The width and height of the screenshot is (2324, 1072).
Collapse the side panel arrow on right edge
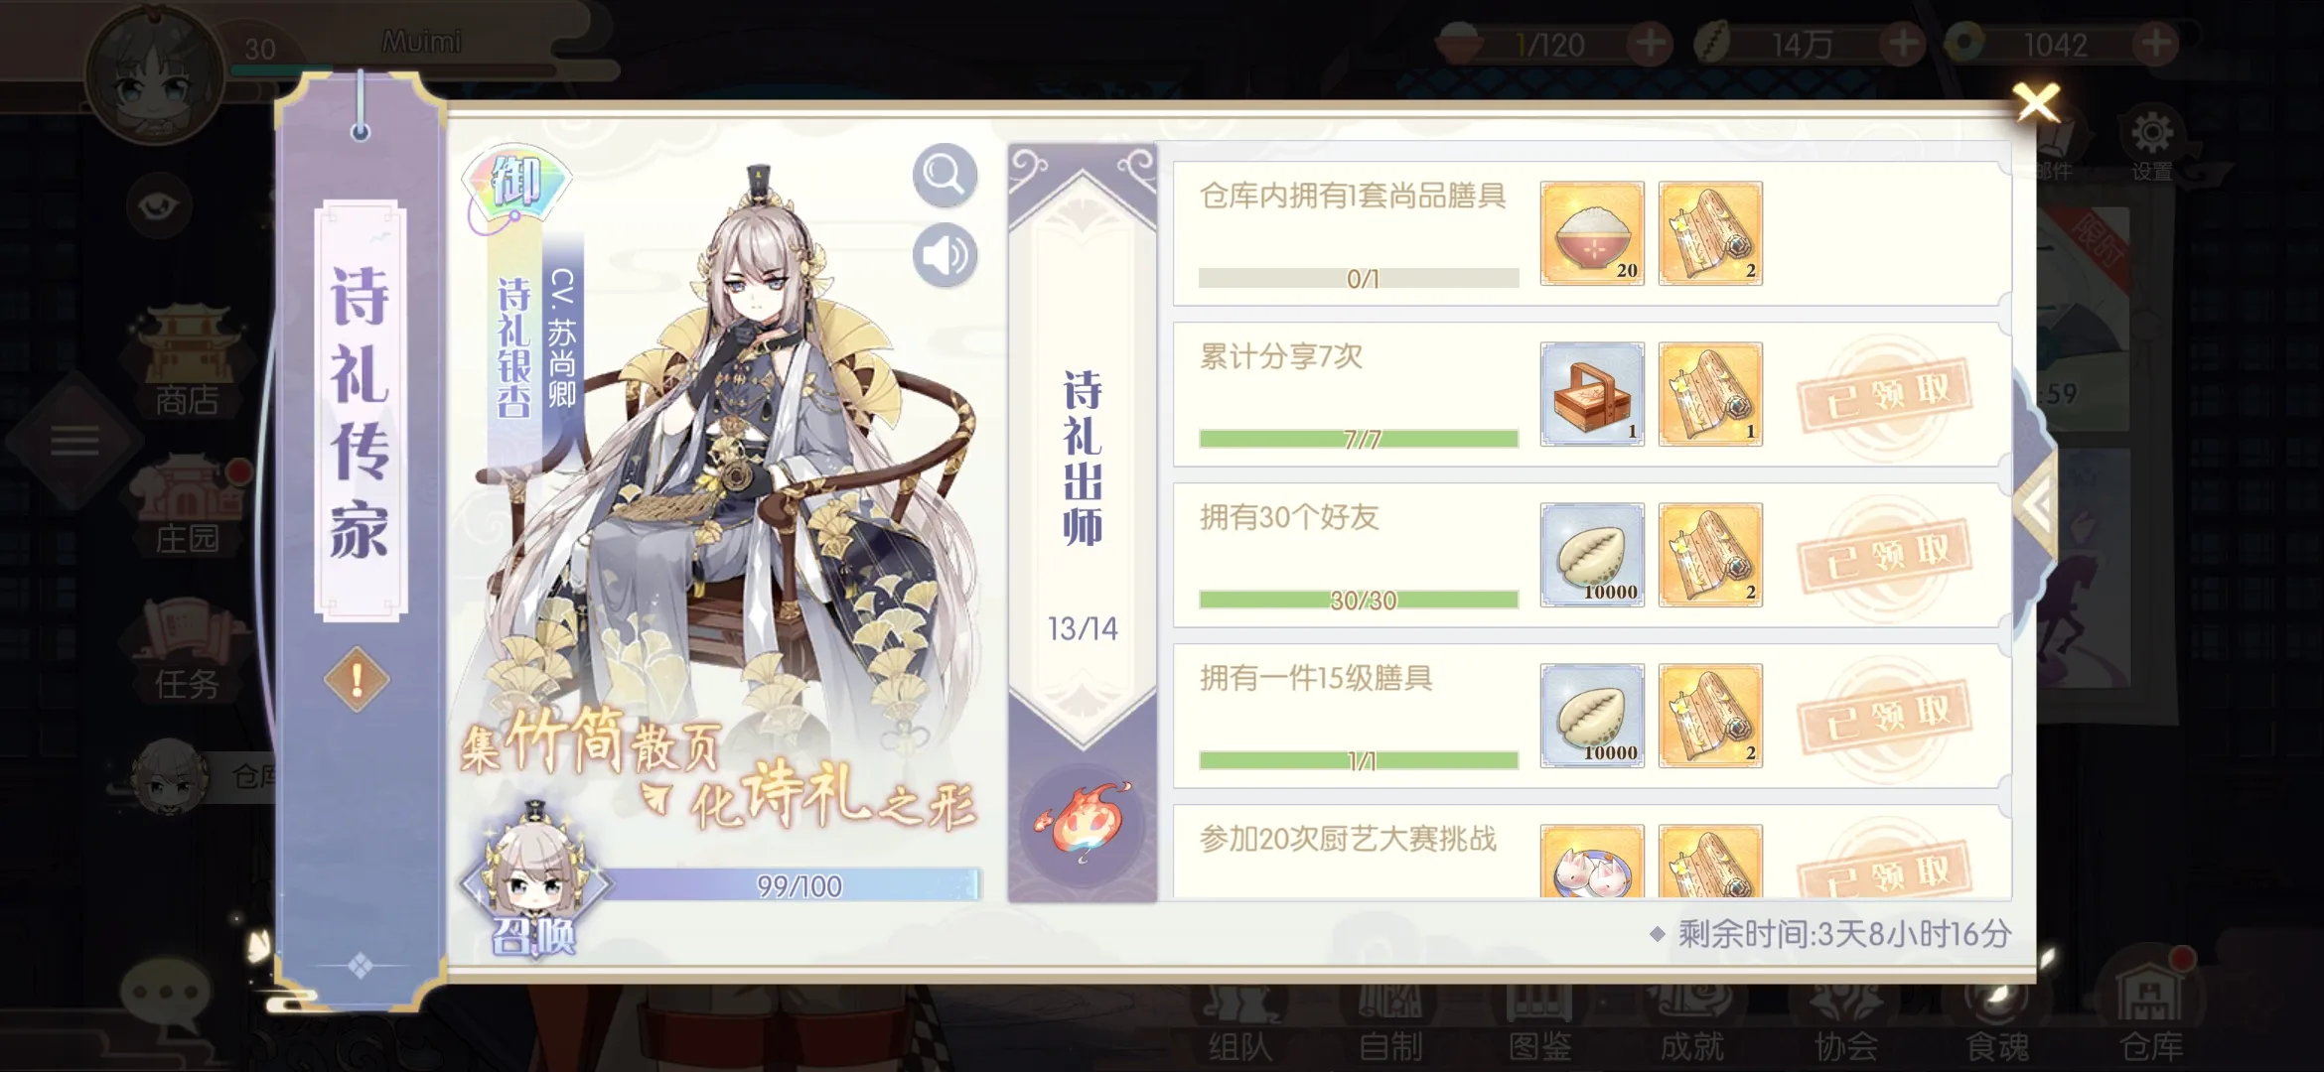click(x=2036, y=506)
